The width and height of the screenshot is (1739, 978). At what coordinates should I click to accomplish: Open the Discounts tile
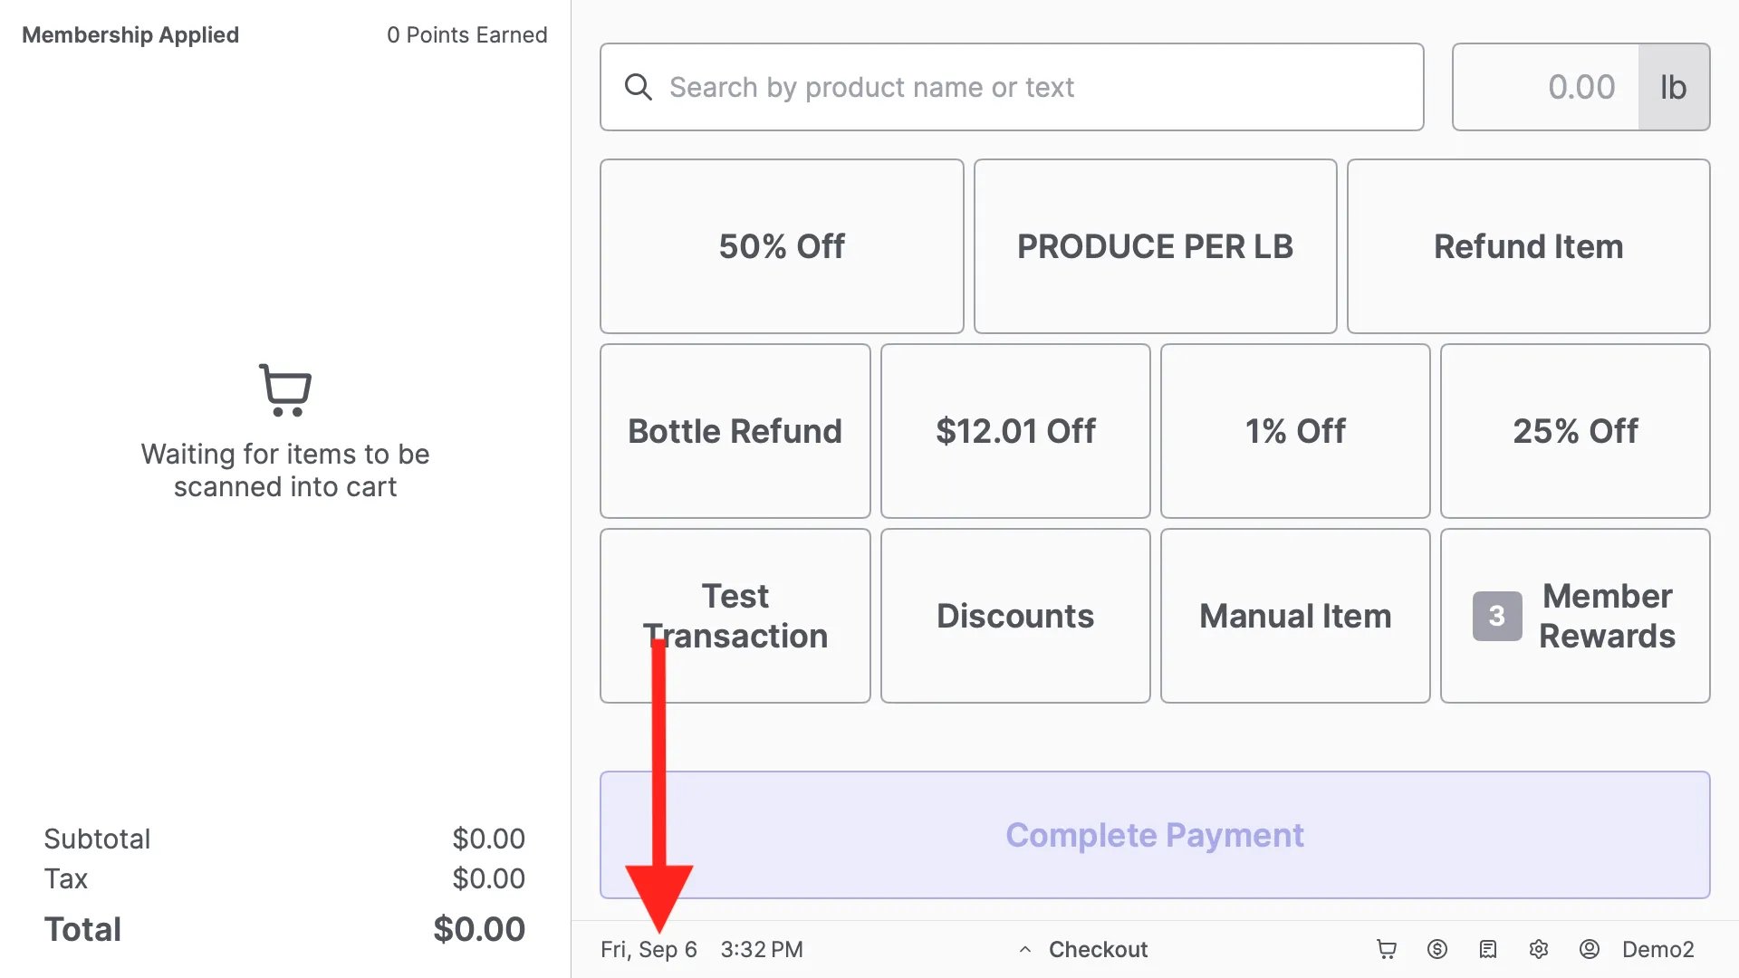(x=1015, y=616)
